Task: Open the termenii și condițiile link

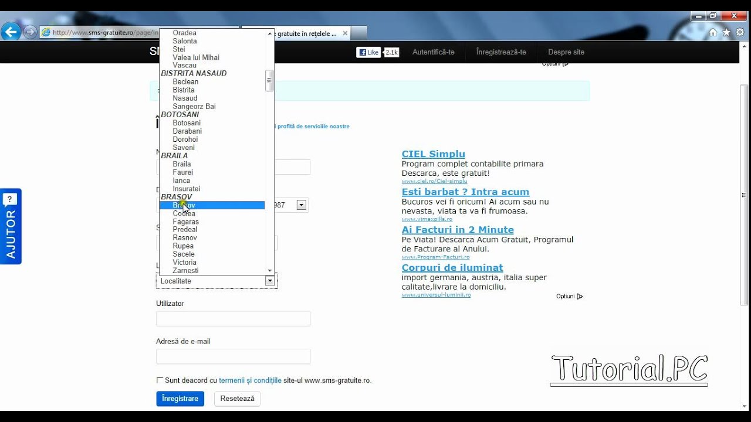Action: [250, 380]
